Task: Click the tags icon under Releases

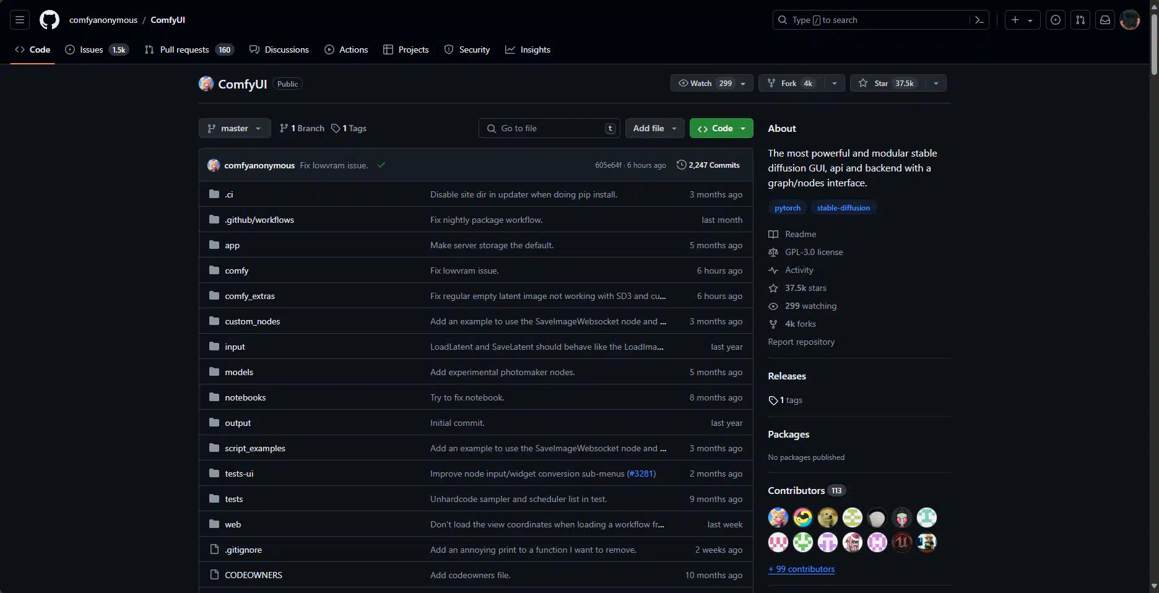Action: click(773, 400)
